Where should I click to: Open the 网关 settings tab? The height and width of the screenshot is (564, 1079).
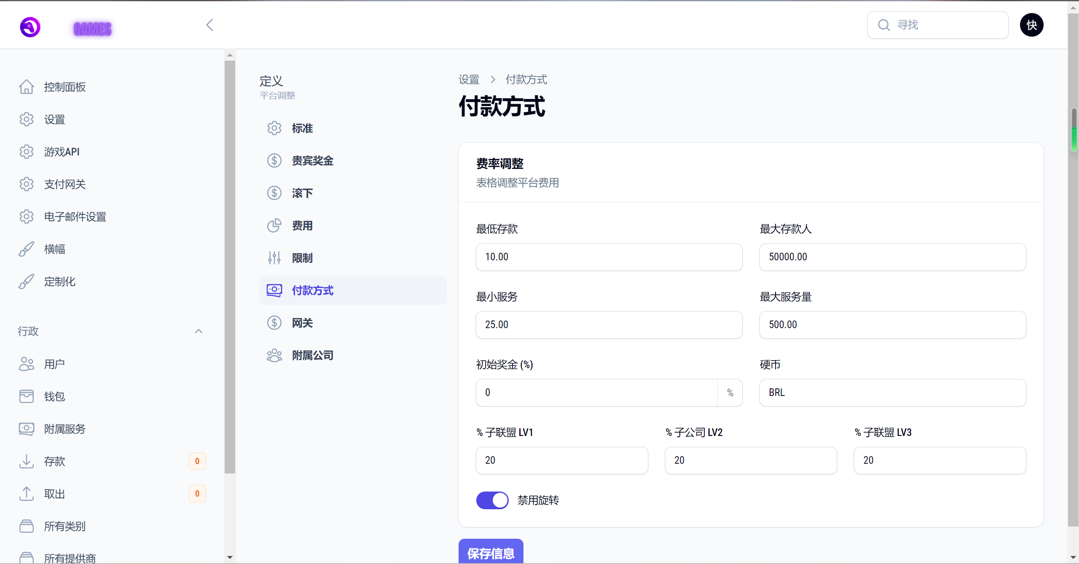pos(302,323)
